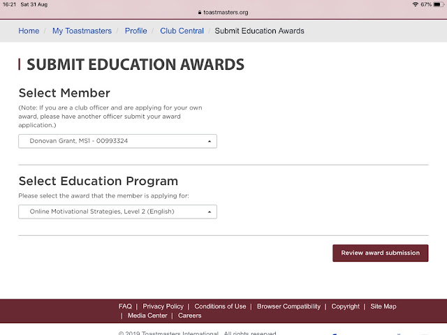Open My Toastmasters breadcrumb link
This screenshot has width=447, height=335.
(82, 31)
